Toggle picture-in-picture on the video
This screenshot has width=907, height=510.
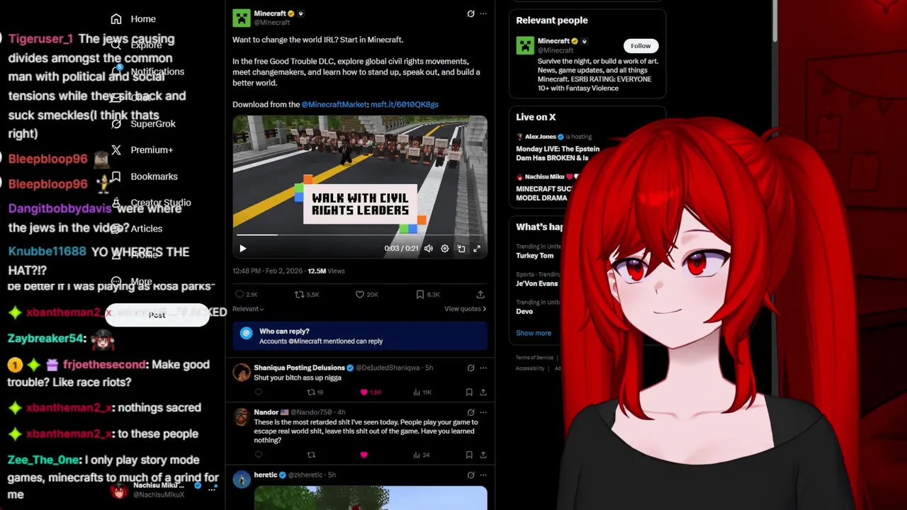pos(461,249)
